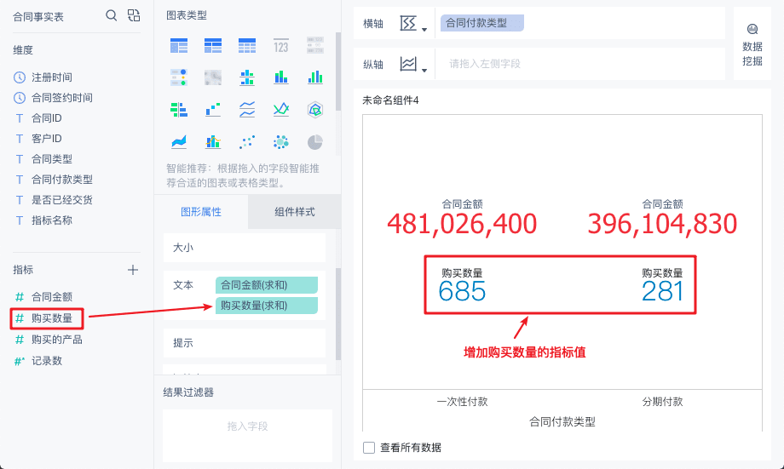Click the 图形属性 panel scrollbar
The width and height of the screenshot is (784, 469).
point(338,314)
